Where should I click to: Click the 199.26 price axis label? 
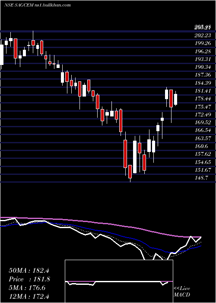pyautogui.click(x=203, y=43)
